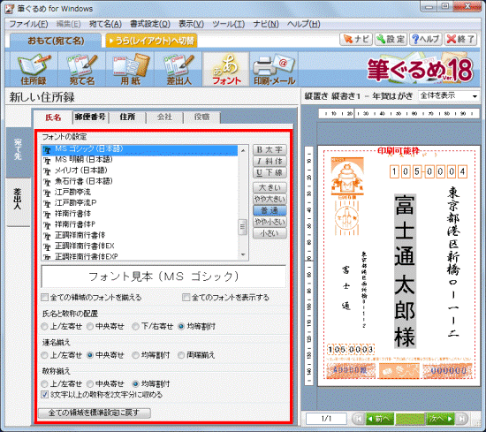
Task: Go to the first record navigation icon
Action: pyautogui.click(x=359, y=419)
